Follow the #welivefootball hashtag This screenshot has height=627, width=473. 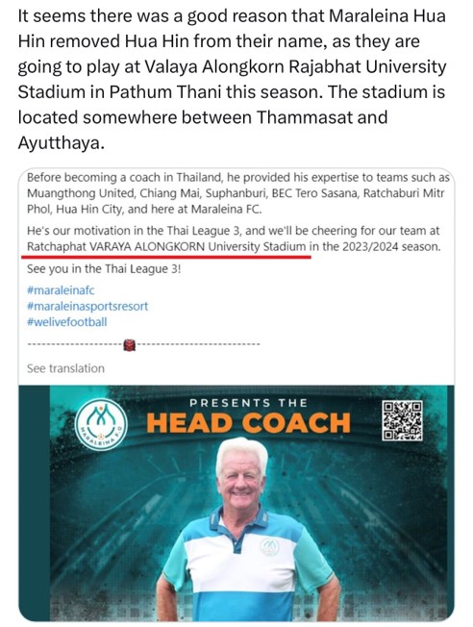[66, 322]
